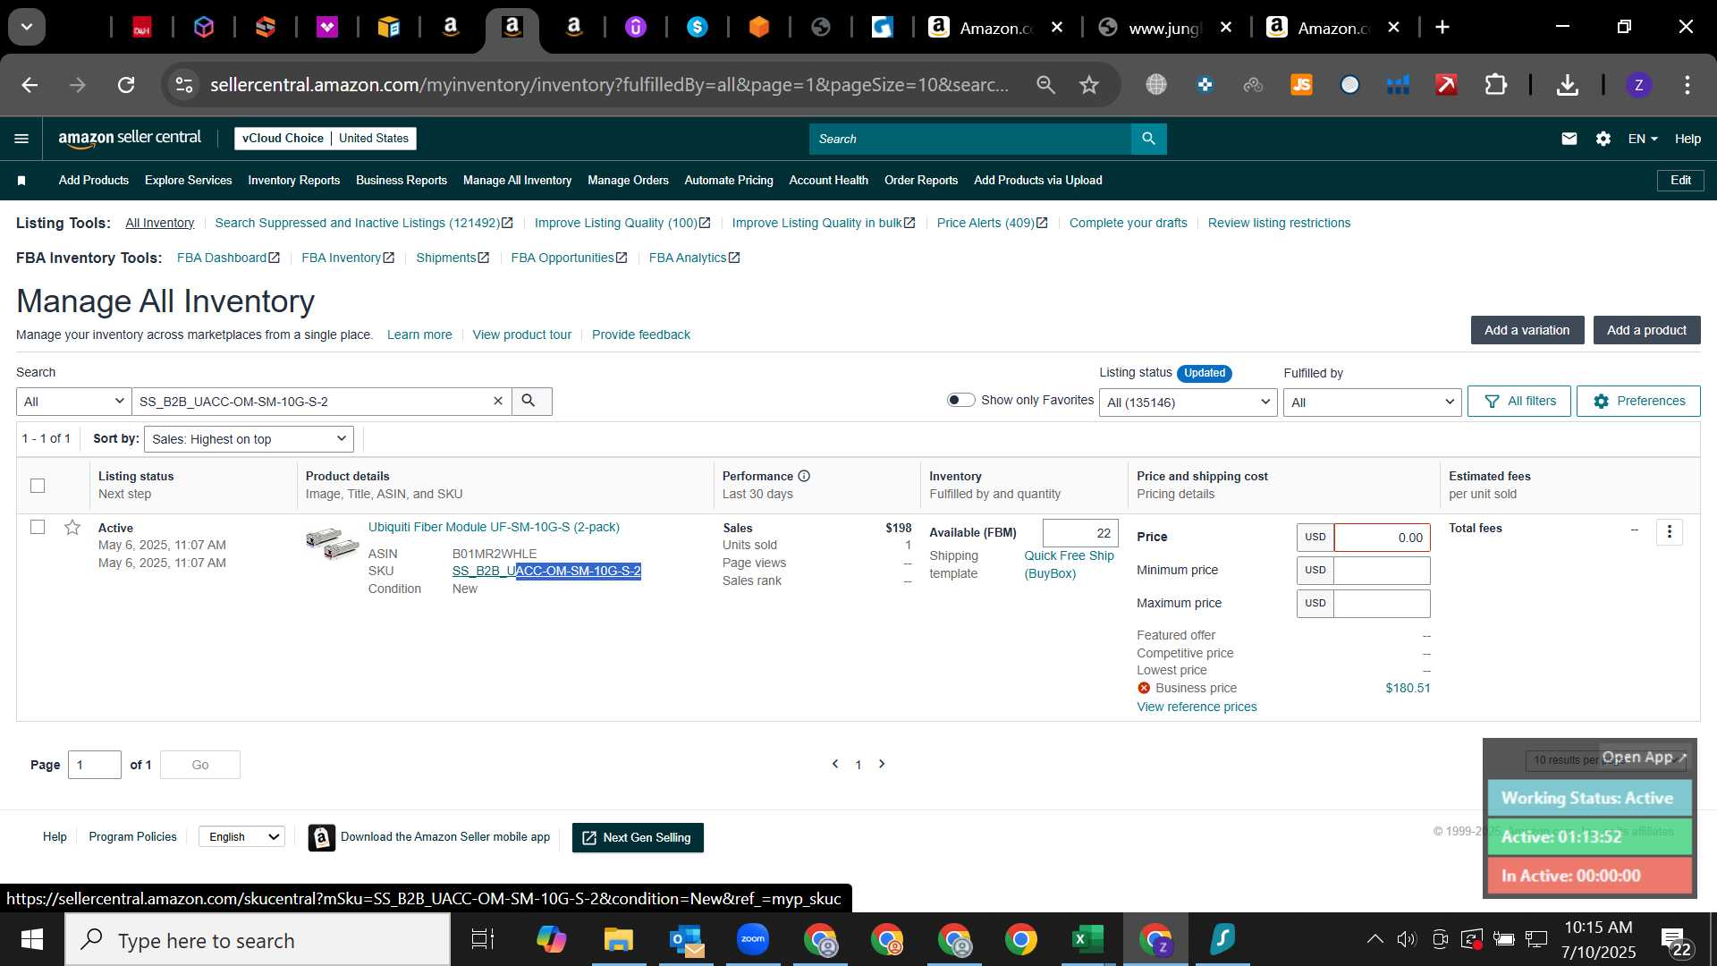
Task: Go to the next page arrow in pagination
Action: pyautogui.click(x=882, y=764)
